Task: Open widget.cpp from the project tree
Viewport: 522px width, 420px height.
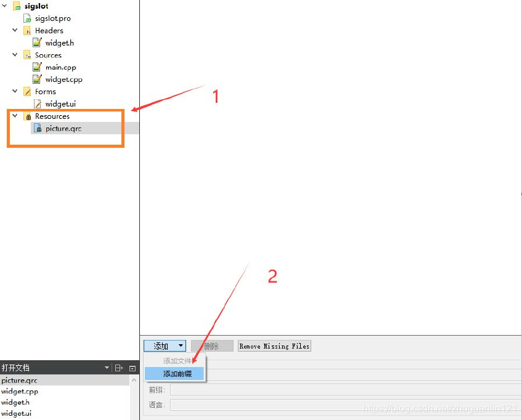Action: point(64,79)
